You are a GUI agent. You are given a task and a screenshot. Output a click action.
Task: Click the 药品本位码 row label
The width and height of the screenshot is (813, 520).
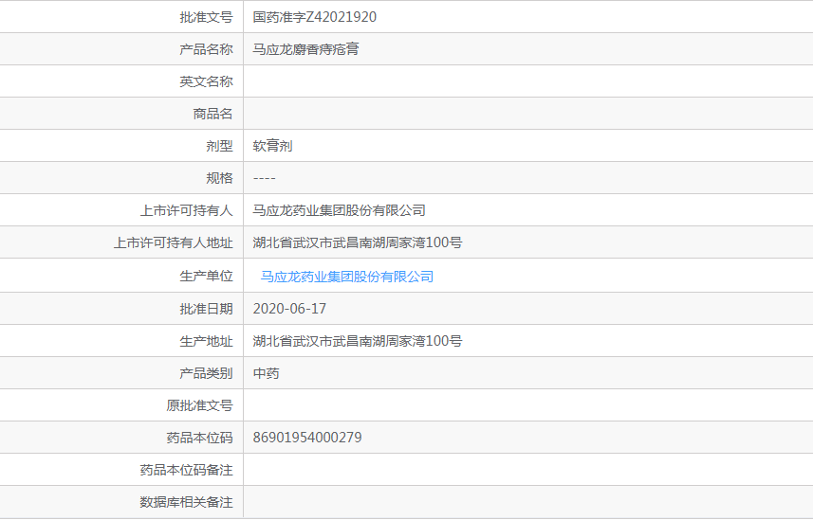[x=199, y=438]
